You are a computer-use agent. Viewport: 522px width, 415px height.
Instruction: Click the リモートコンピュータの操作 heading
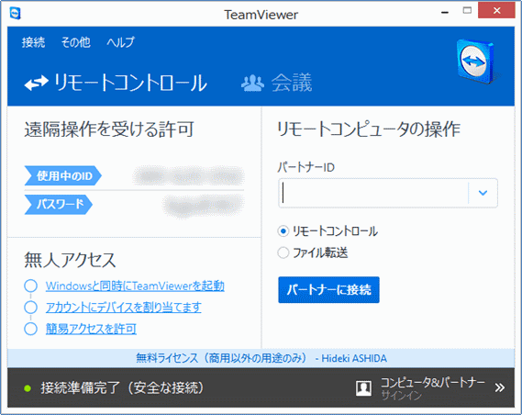[369, 129]
